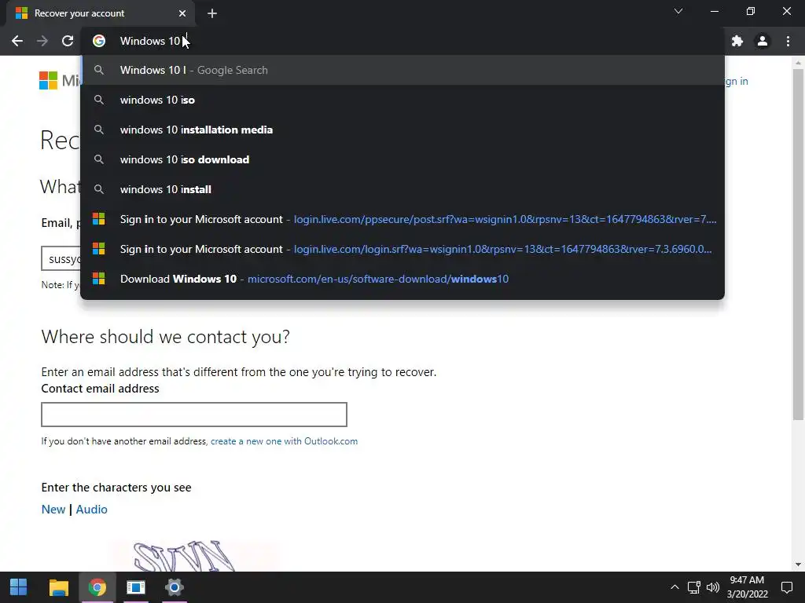
Task: Open 'create a new one with Outlook.com' link
Action: point(284,441)
